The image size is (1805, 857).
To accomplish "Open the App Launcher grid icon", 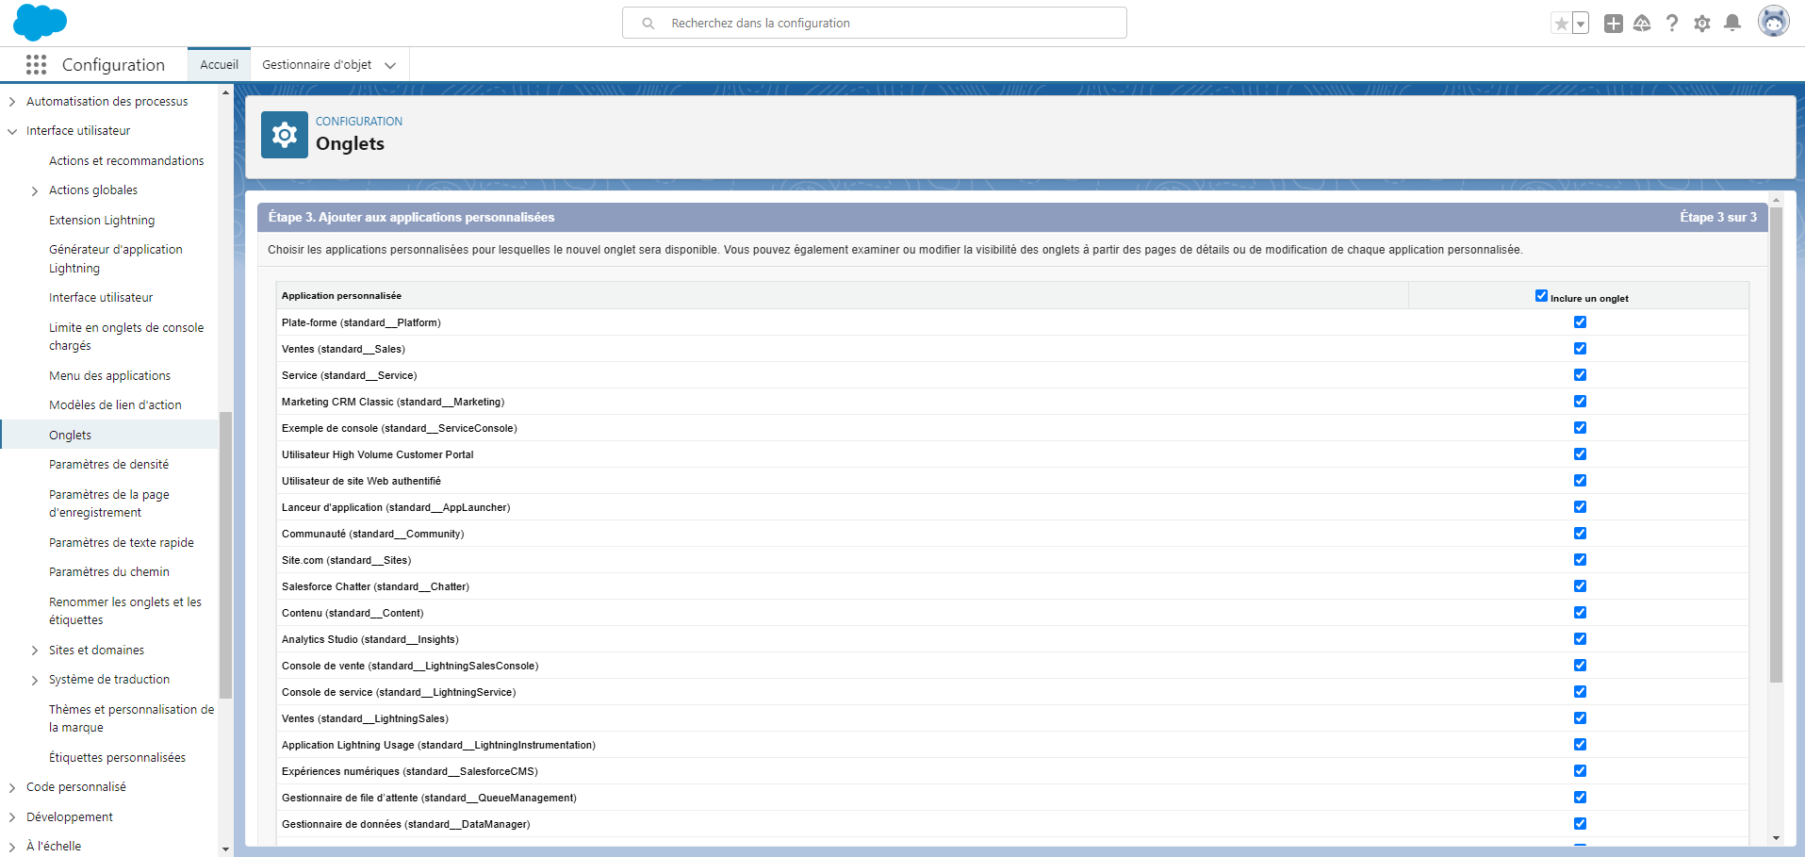I will [36, 64].
